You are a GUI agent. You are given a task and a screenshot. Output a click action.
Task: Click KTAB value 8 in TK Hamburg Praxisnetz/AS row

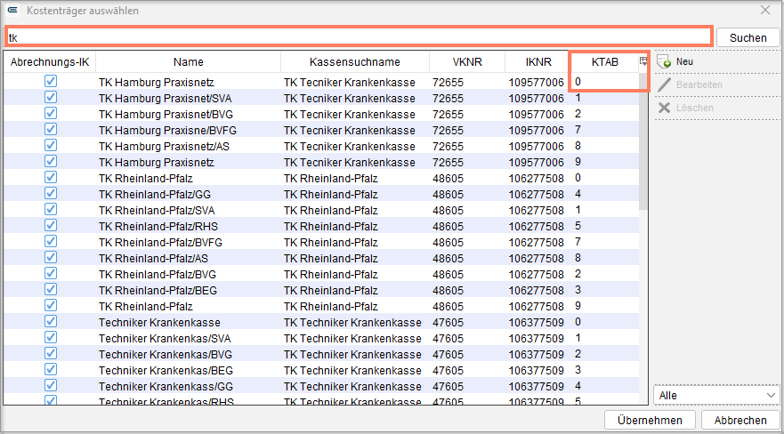point(578,146)
